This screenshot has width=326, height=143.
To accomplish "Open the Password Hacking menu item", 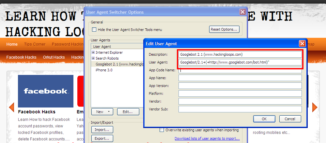I will [68, 44].
